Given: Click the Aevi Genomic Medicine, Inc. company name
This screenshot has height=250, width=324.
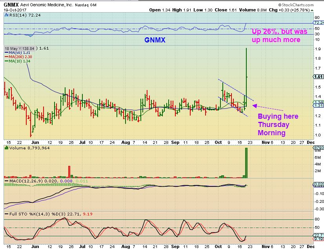Looking at the screenshot, I should [47, 5].
